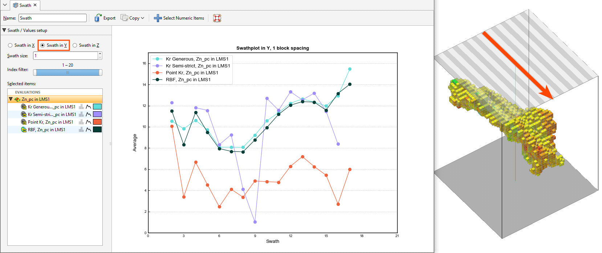Select the Swath in X radio button
Viewport: 602px width, 253px height.
click(10, 45)
